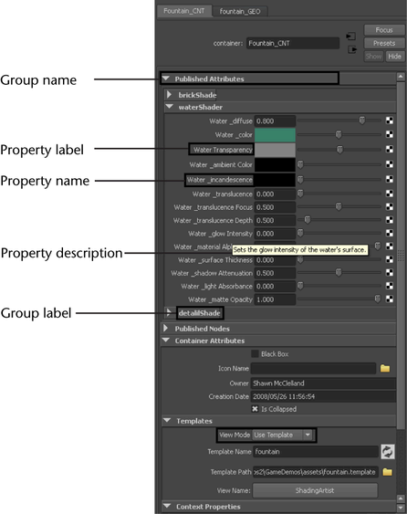The image size is (407, 514).
Task: Switch to the fountain_GEO tab
Action: pyautogui.click(x=240, y=12)
